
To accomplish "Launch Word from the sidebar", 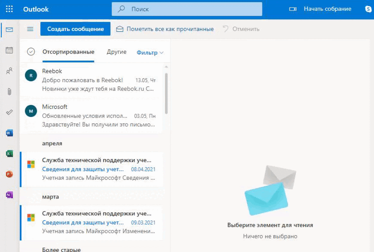I will (9, 133).
